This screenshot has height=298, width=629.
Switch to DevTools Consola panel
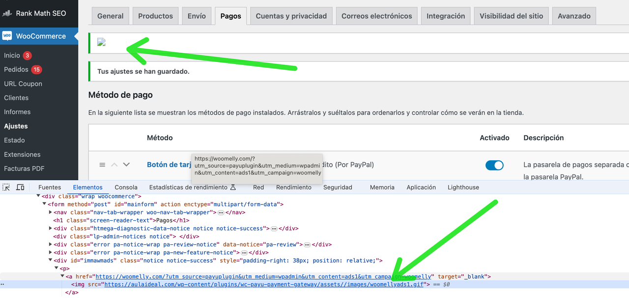pyautogui.click(x=126, y=187)
